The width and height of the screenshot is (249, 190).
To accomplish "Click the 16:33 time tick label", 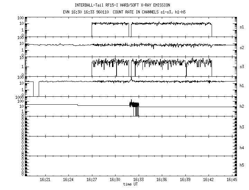I will pos(138,180).
